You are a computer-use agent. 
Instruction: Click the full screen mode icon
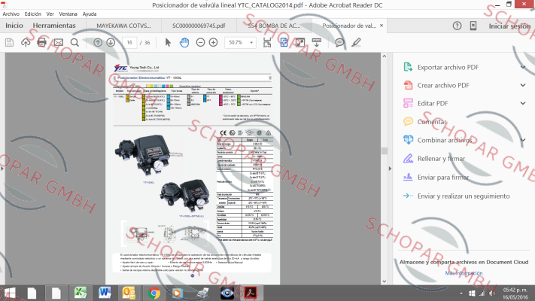pos(300,43)
